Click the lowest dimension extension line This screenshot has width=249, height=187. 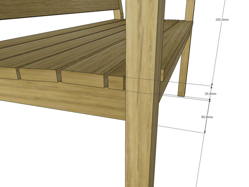(x=178, y=128)
